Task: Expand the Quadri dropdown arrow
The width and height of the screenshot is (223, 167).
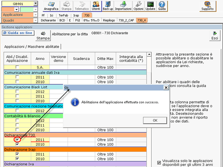Action: pyautogui.click(x=35, y=21)
